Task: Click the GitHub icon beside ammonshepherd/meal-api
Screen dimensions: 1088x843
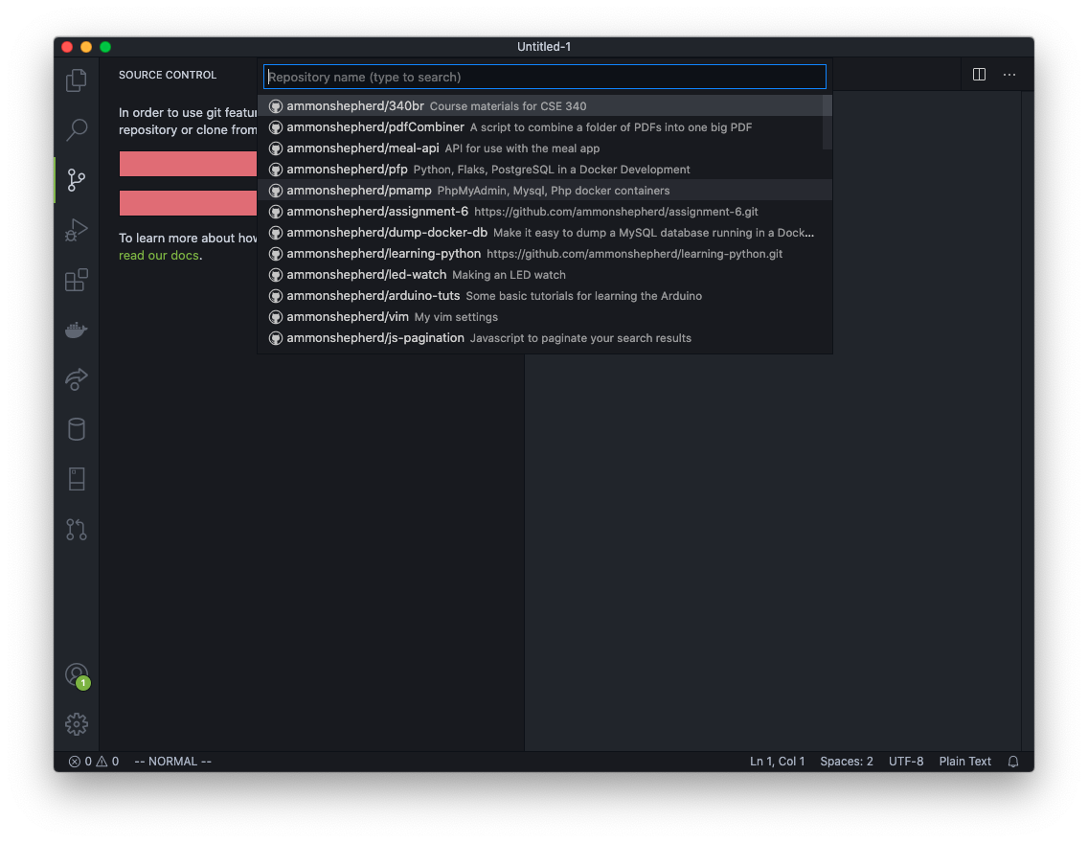Action: 276,148
